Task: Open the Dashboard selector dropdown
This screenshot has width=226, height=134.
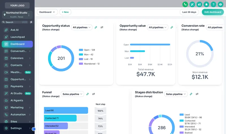Action: point(47,12)
